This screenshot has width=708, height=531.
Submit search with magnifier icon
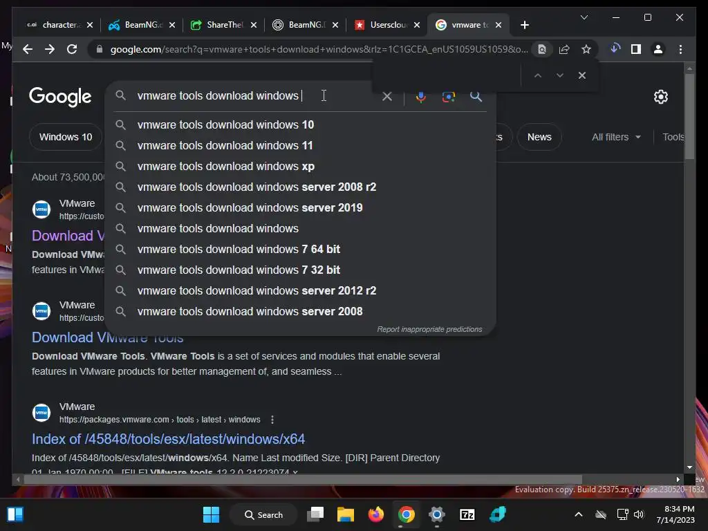[x=476, y=96]
